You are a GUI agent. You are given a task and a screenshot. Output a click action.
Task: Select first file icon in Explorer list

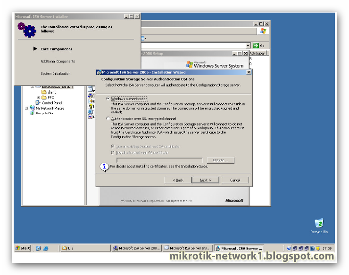[x=90, y=90]
